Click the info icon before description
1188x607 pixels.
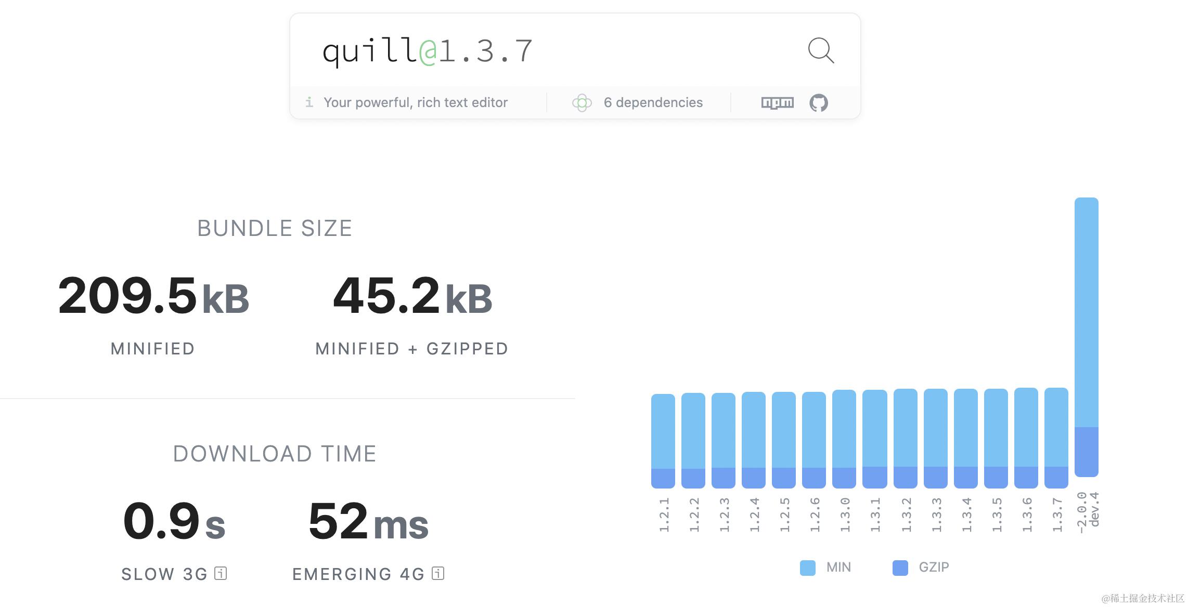point(309,102)
